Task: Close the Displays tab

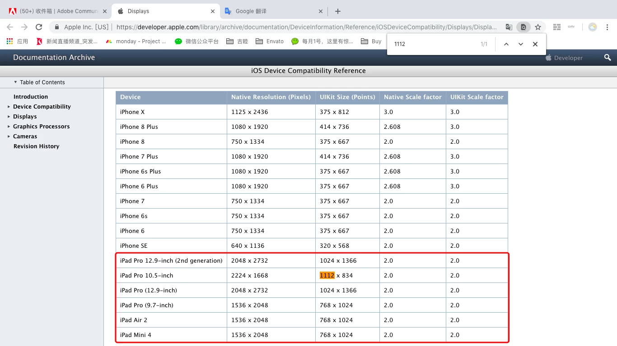Action: tap(212, 11)
